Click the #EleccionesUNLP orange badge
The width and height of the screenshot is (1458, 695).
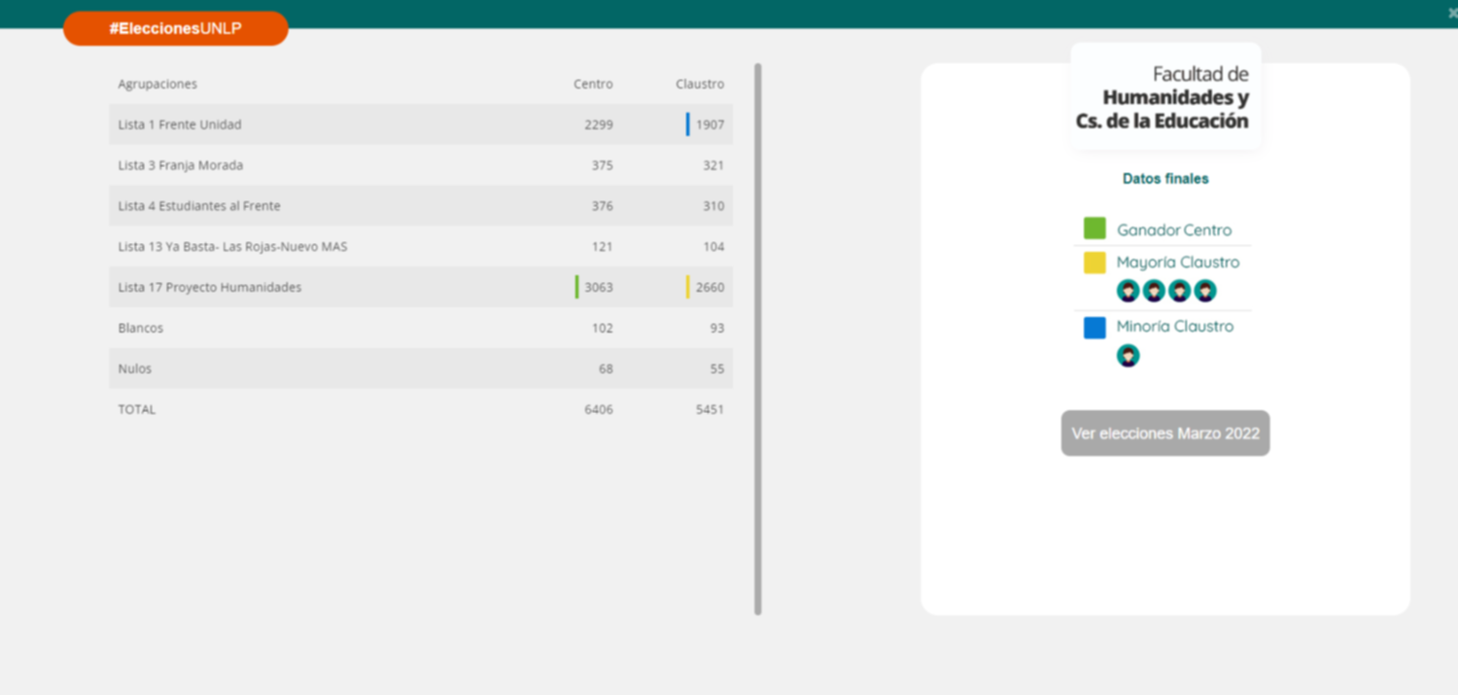pyautogui.click(x=176, y=29)
